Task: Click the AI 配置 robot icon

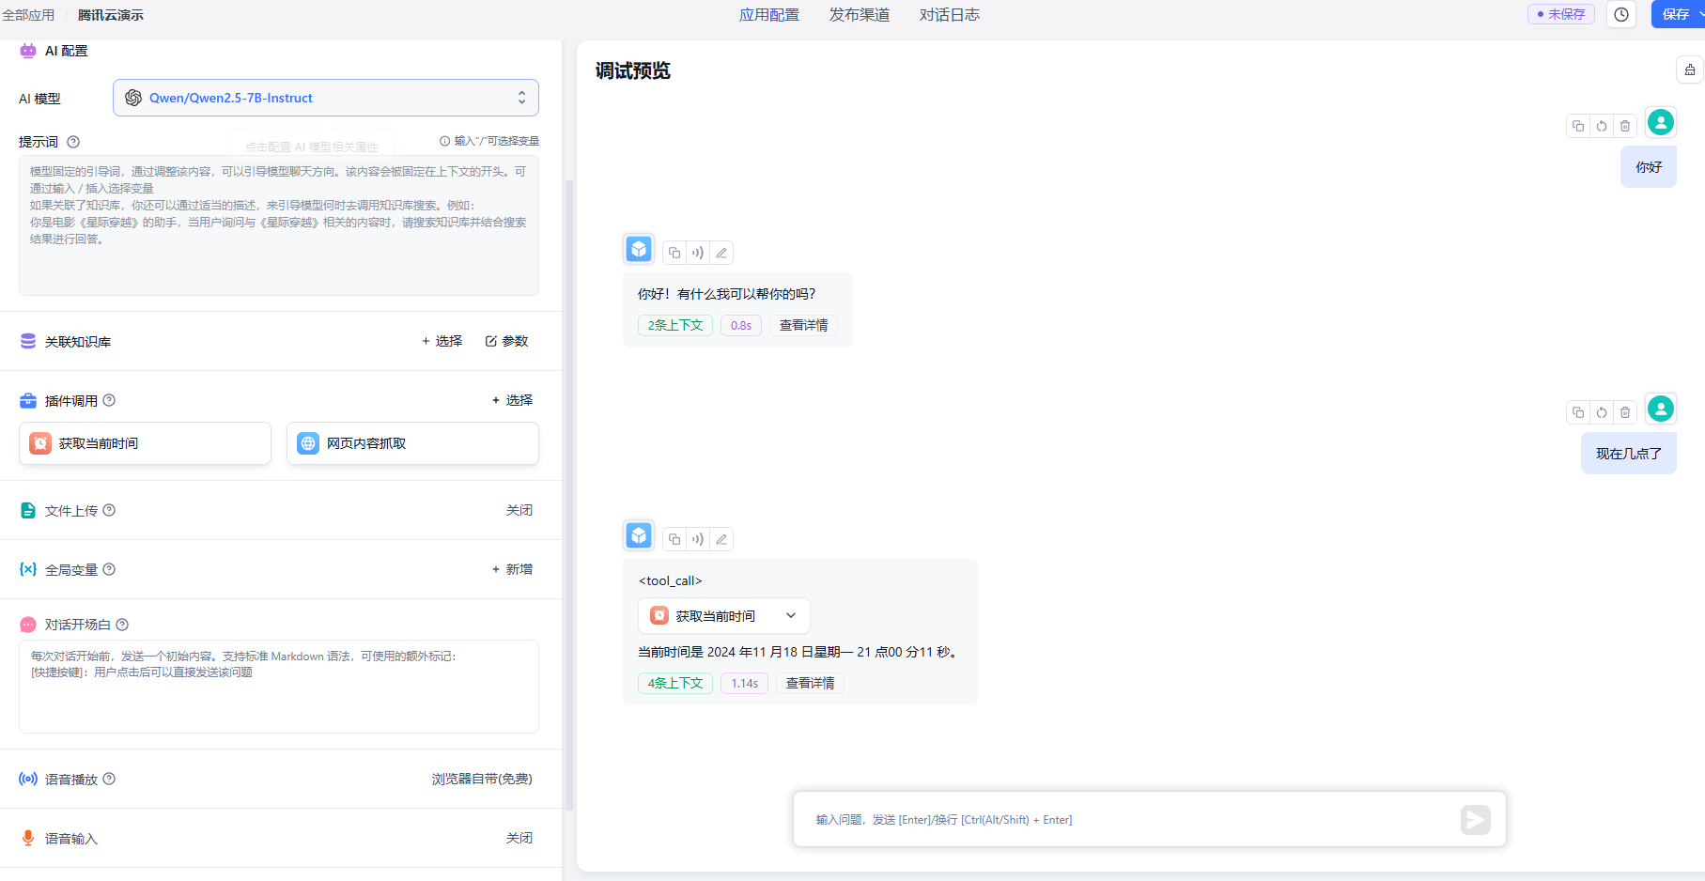Action: [28, 51]
